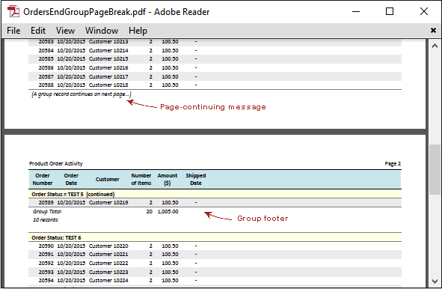Click the Order Number column header
The height and width of the screenshot is (289, 442).
click(43, 179)
